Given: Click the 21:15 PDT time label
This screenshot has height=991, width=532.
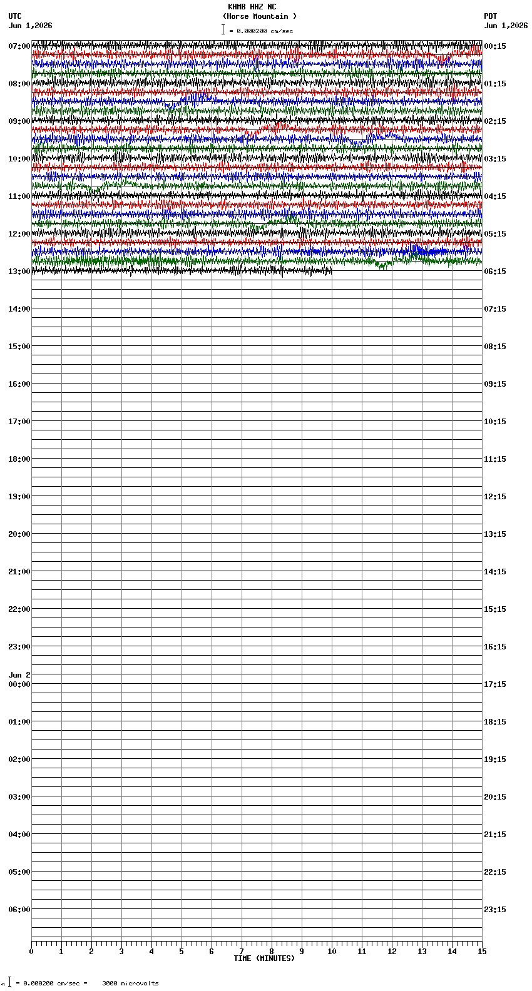Looking at the screenshot, I should [x=495, y=835].
